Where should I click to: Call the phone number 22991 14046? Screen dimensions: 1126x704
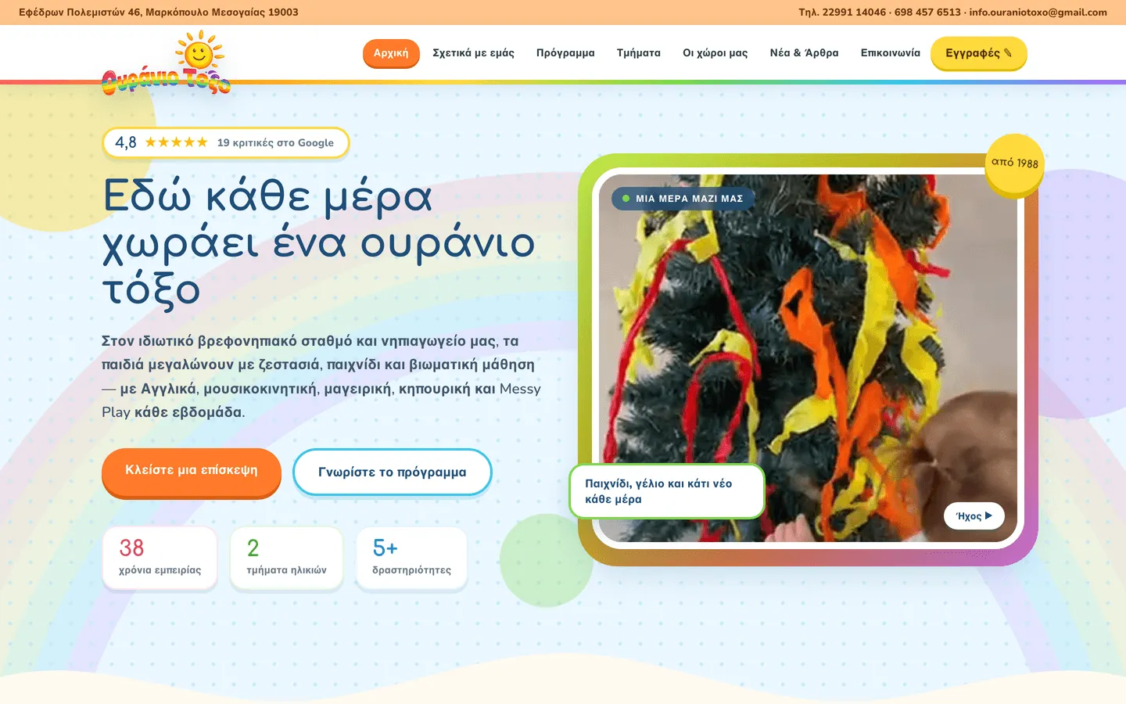[x=854, y=13]
